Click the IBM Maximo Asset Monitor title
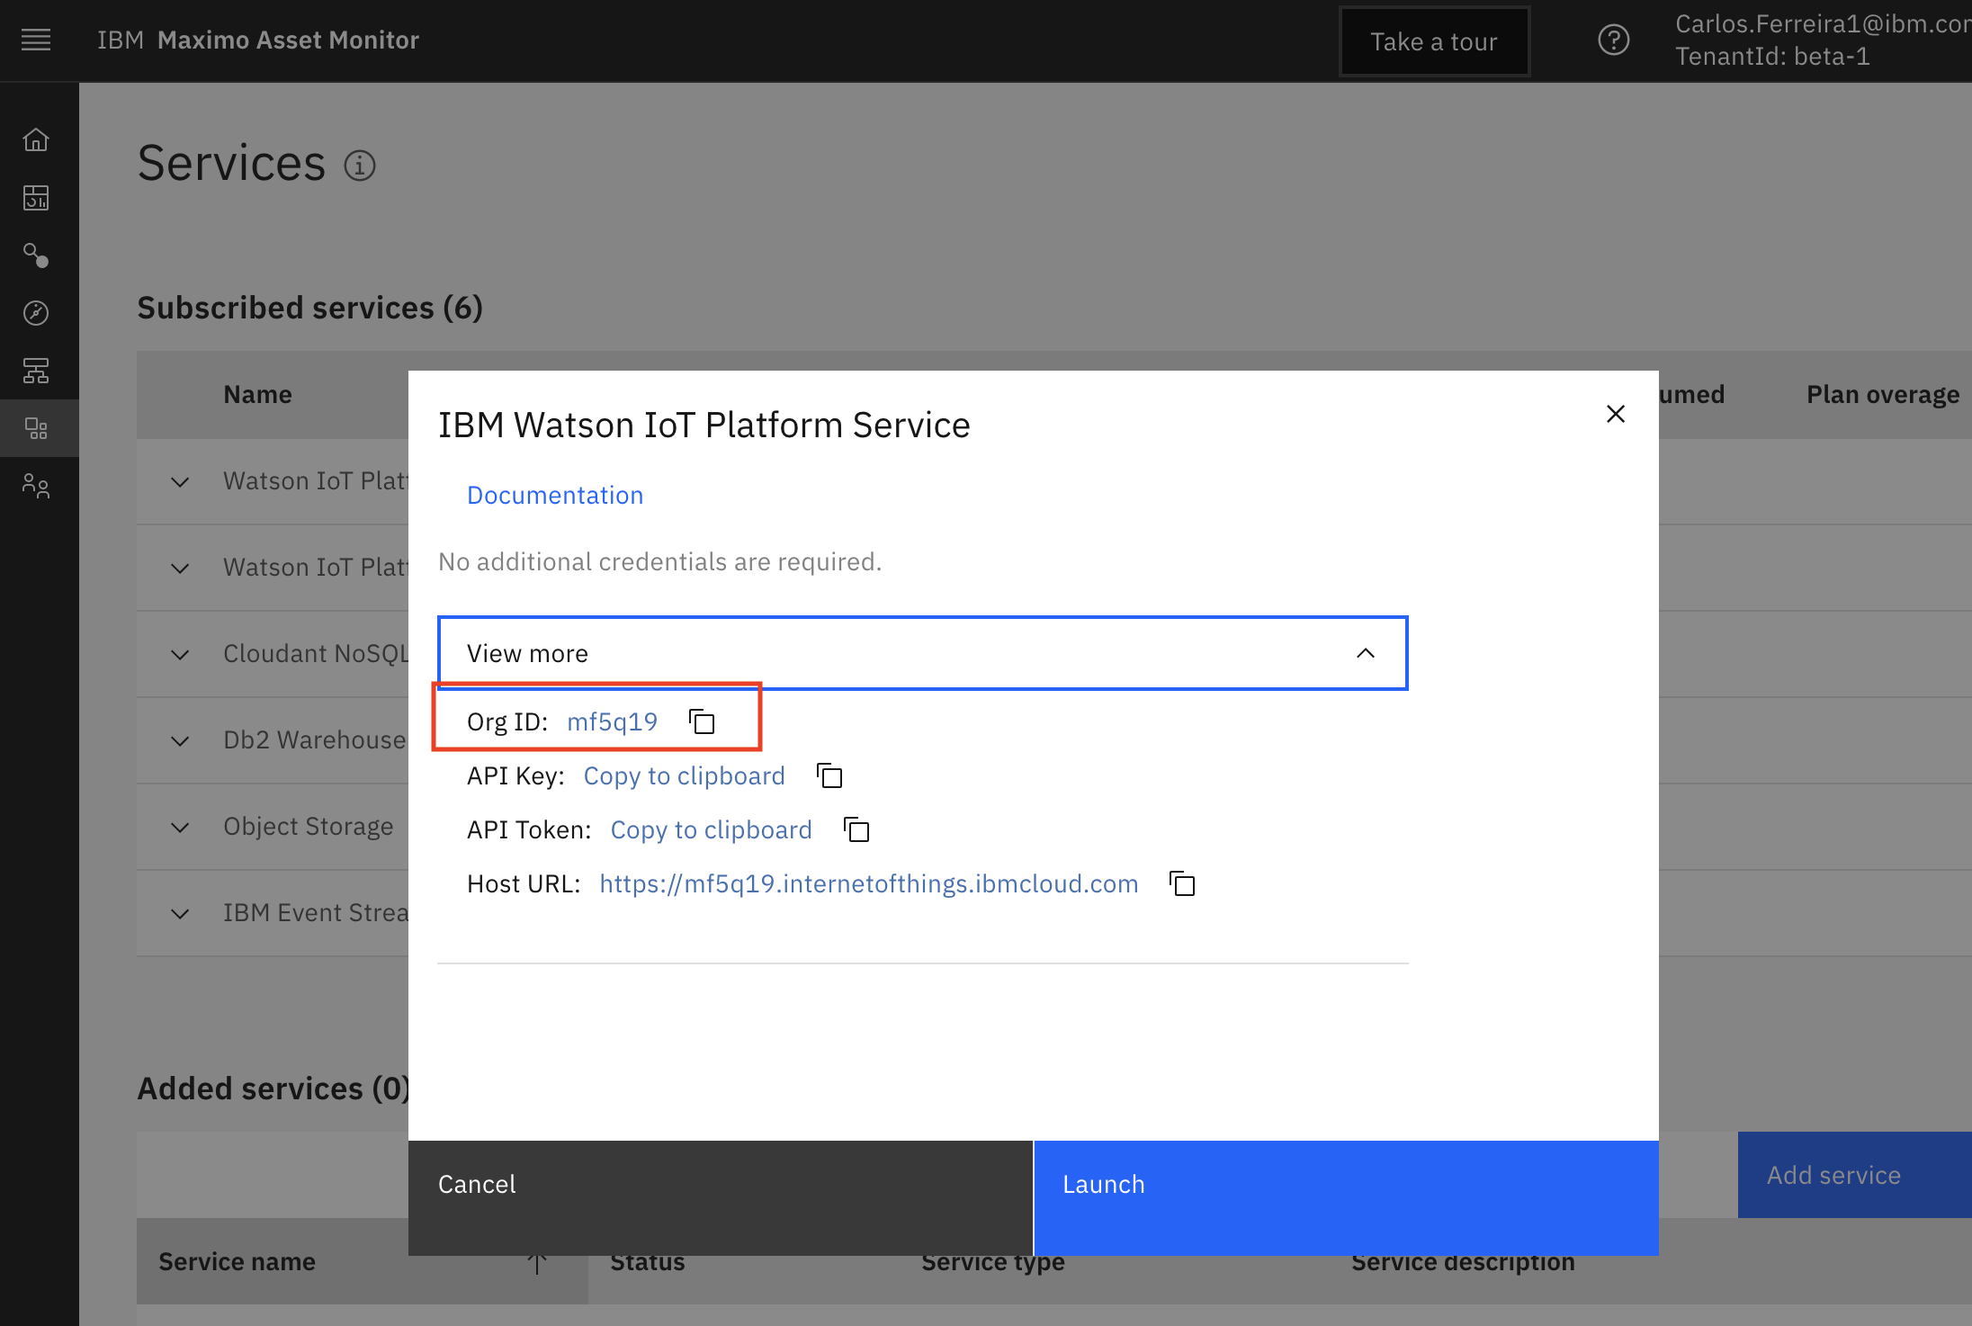The height and width of the screenshot is (1326, 1972). (258, 40)
